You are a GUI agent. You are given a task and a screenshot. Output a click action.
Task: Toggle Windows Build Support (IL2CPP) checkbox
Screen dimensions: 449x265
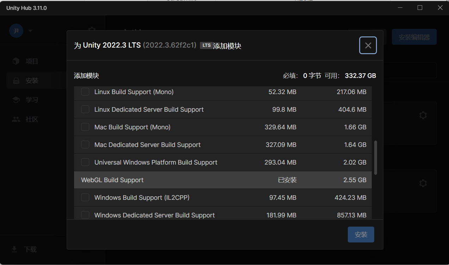click(85, 198)
